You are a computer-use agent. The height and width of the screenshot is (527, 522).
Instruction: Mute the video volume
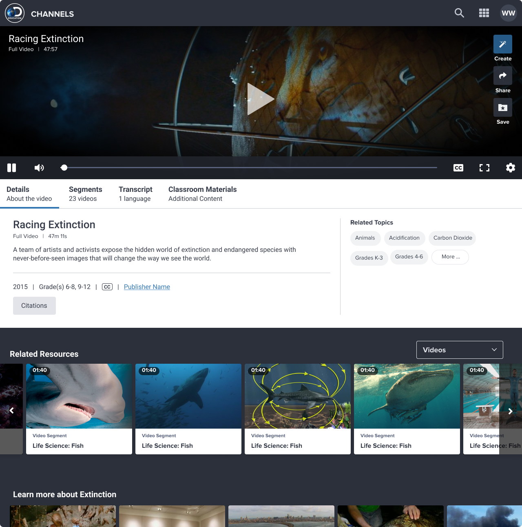click(x=39, y=167)
